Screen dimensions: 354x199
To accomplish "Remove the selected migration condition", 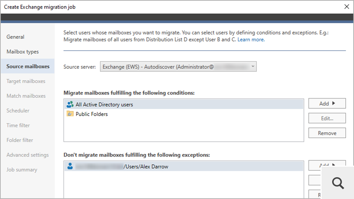I will tap(327, 133).
